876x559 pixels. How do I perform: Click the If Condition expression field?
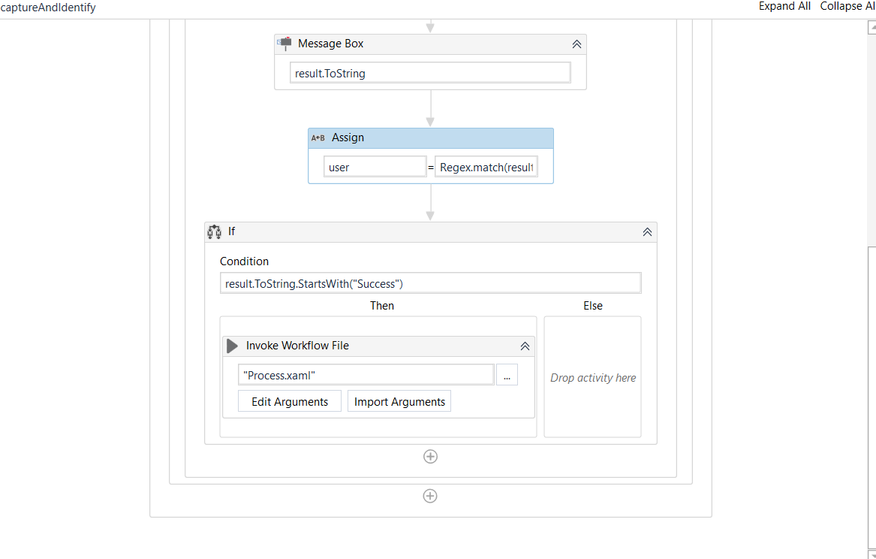[430, 283]
